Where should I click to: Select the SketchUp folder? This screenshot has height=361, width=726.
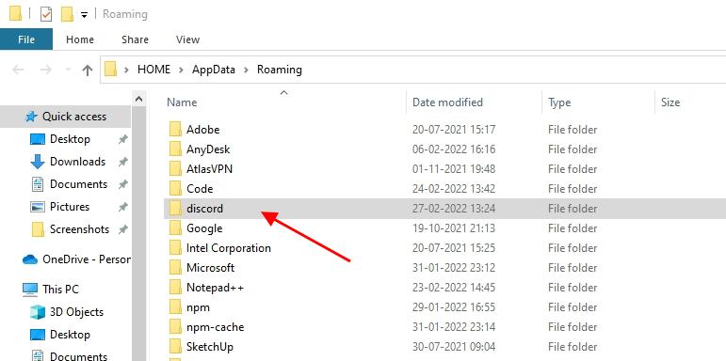tap(210, 347)
